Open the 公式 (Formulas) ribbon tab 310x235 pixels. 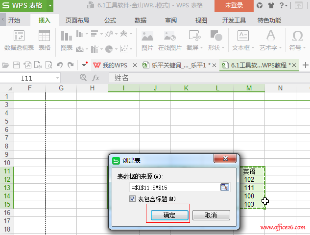coord(110,20)
